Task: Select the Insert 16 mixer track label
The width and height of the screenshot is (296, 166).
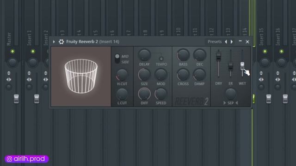Action: coord(278,37)
